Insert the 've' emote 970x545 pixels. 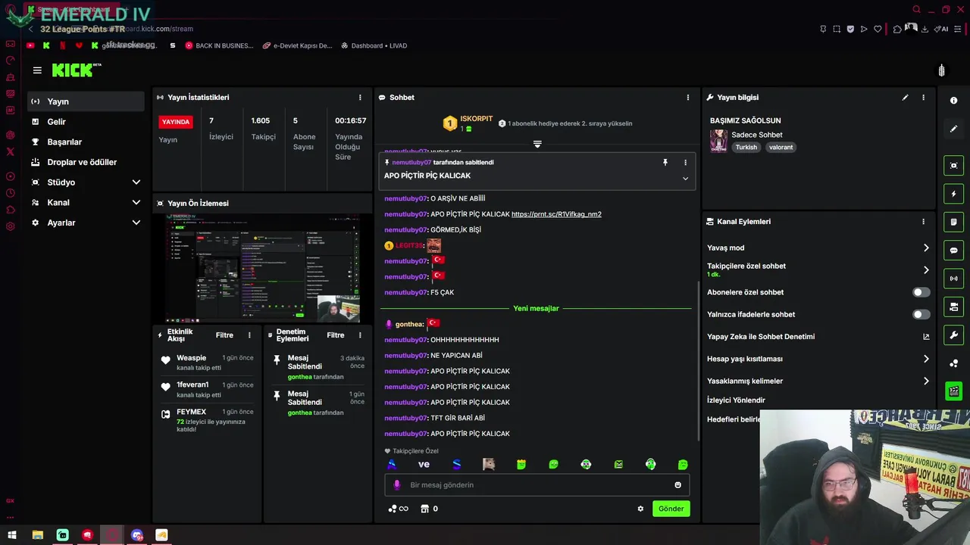pos(424,465)
